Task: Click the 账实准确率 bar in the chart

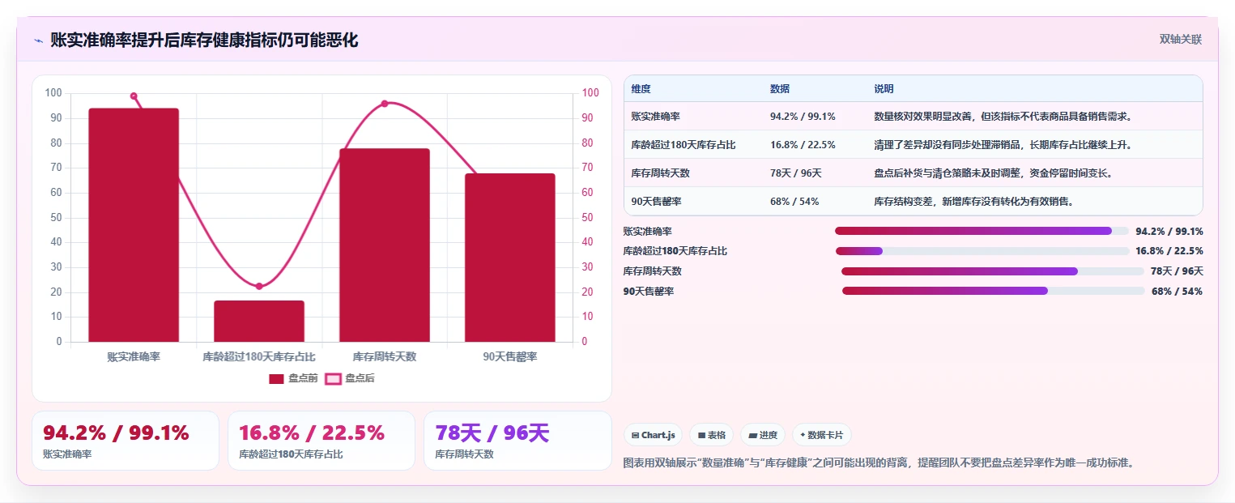Action: [x=134, y=225]
